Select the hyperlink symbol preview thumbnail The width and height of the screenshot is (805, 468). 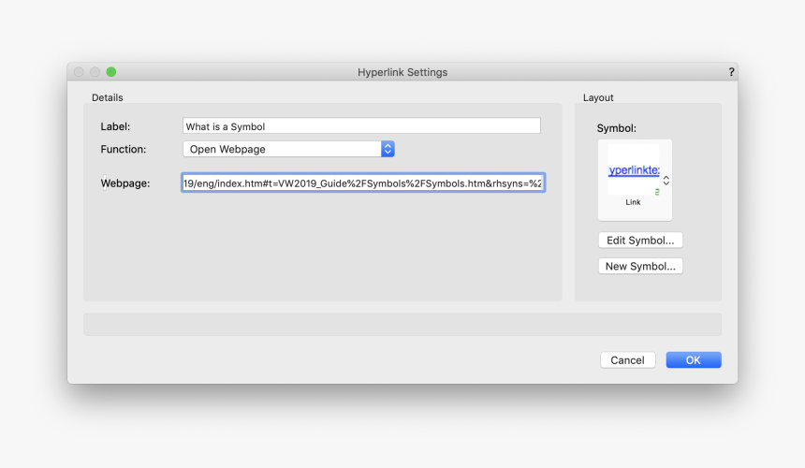tap(634, 171)
